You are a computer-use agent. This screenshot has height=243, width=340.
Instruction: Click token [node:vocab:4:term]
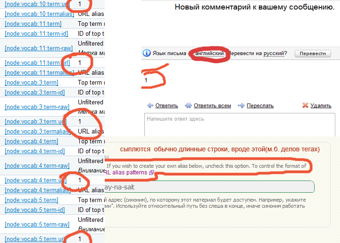click(31, 141)
